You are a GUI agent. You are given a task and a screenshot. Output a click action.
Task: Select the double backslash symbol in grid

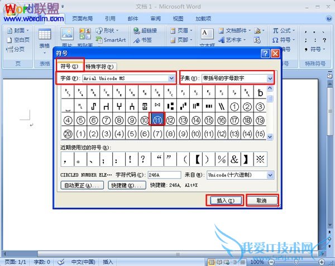[x=222, y=106]
